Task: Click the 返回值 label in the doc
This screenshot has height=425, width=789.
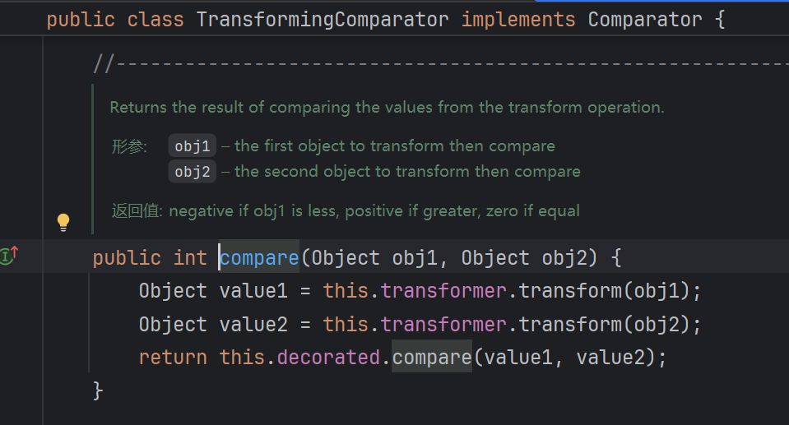Action: [138, 211]
